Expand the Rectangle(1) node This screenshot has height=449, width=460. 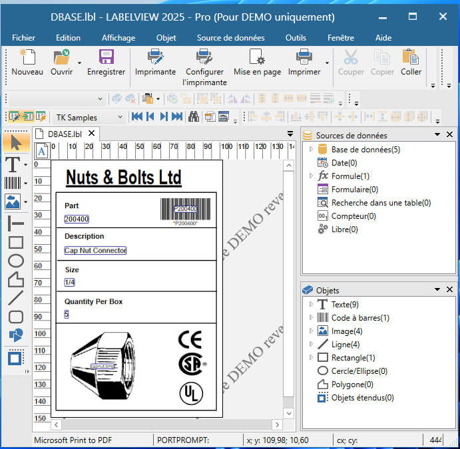click(311, 358)
